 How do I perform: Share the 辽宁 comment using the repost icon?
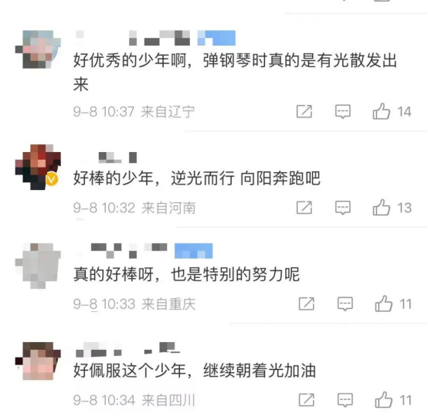pyautogui.click(x=304, y=111)
